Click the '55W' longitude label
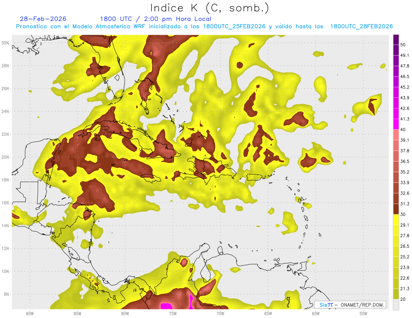The image size is (412, 318). 364,314
